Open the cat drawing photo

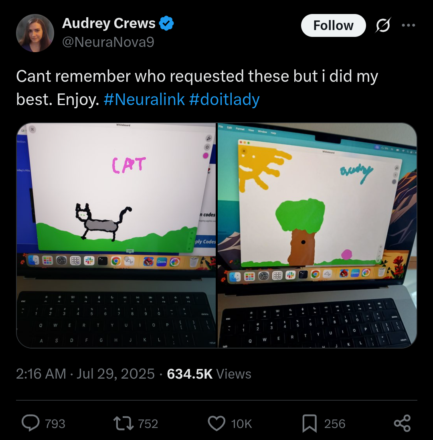point(116,235)
